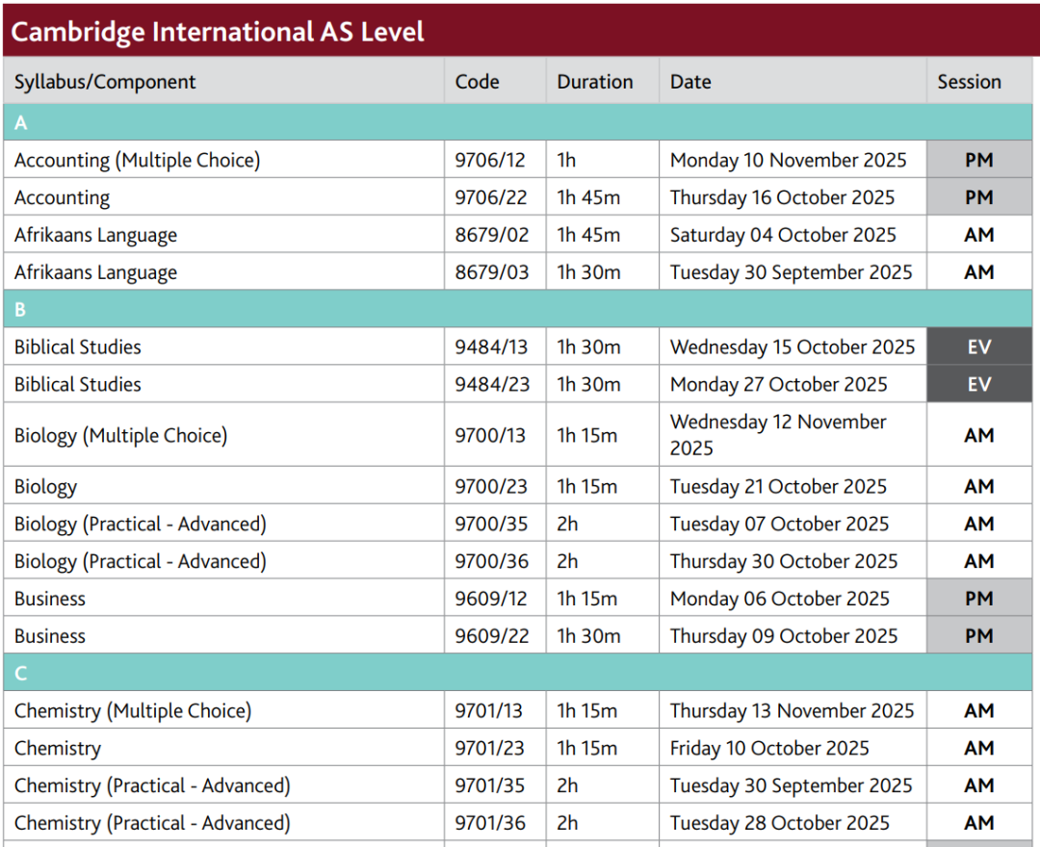Screen dimensions: 1040x847
Task: Click date 'Monday 27 October 2025'
Action: pos(778,384)
